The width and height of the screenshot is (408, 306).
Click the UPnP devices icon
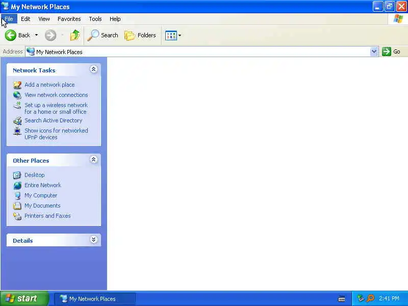tap(17, 131)
